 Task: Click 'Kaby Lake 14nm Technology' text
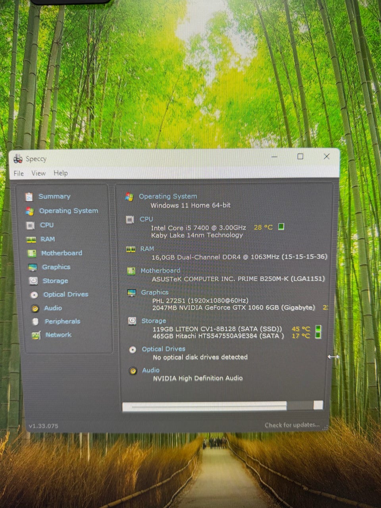197,235
